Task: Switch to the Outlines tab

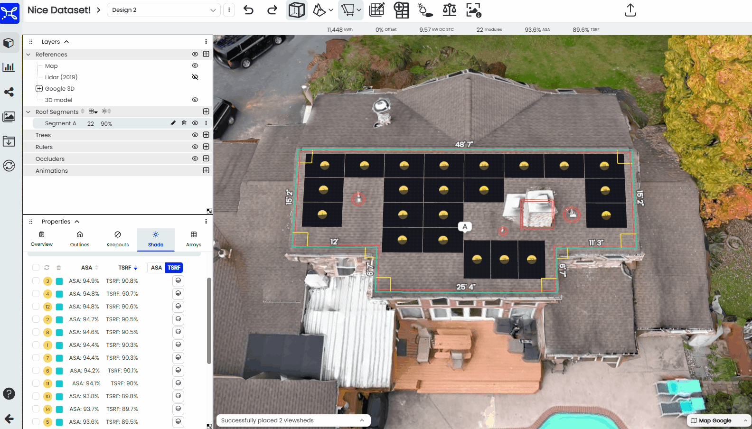Action: [x=80, y=239]
